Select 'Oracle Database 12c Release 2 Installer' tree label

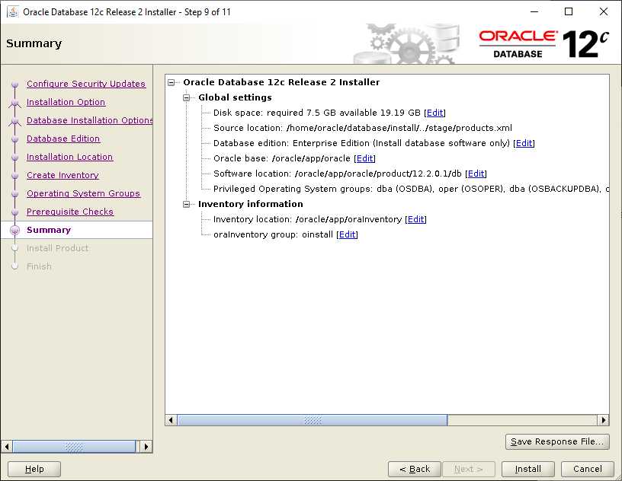[x=281, y=82]
